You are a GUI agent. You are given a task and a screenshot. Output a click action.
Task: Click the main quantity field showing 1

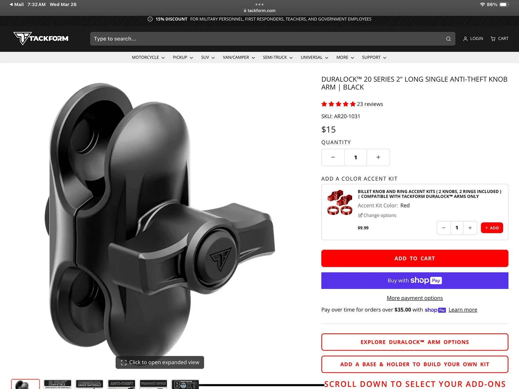tap(355, 157)
